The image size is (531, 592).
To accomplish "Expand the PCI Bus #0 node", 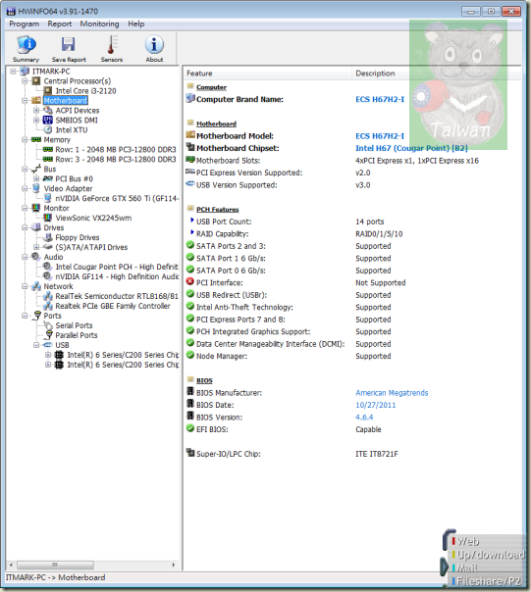I will [x=36, y=178].
